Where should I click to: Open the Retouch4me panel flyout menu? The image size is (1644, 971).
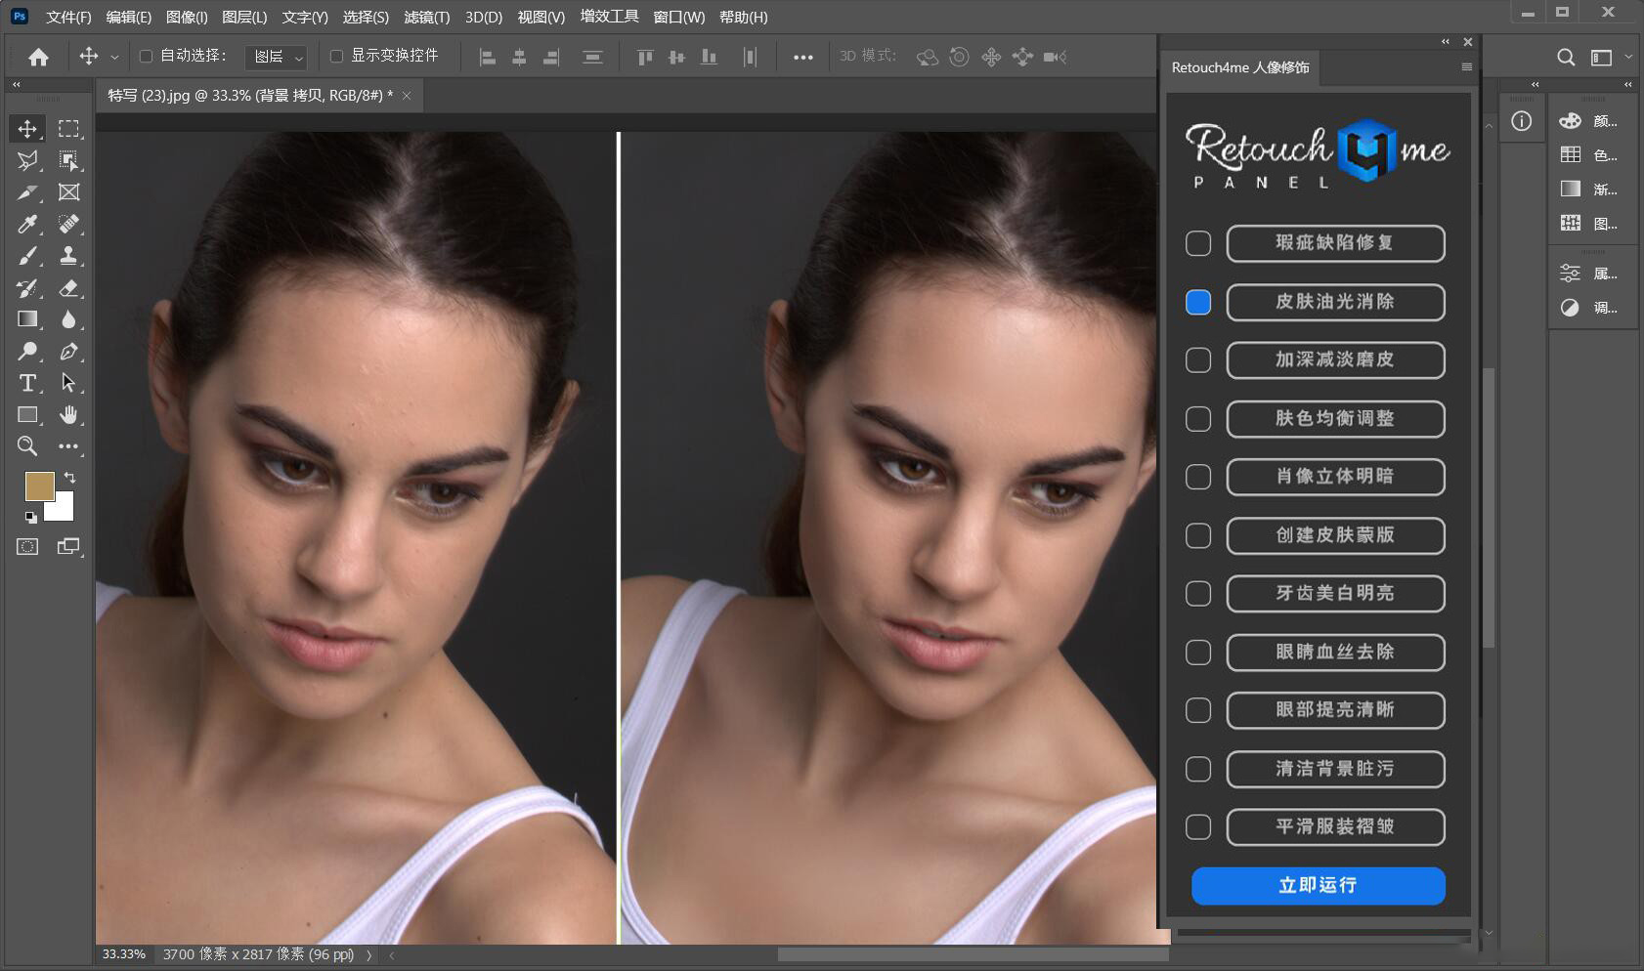1466,67
